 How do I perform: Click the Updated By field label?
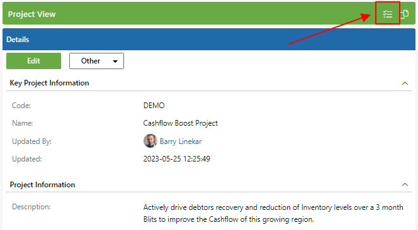[x=31, y=141]
